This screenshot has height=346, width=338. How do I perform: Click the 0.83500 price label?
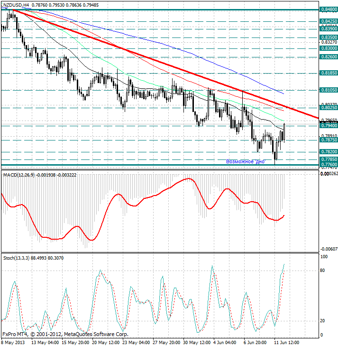pyautogui.click(x=329, y=37)
